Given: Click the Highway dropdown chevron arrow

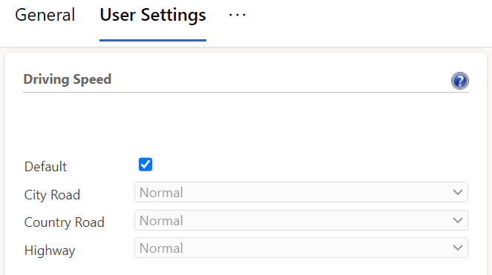Looking at the screenshot, I should pos(458,248).
